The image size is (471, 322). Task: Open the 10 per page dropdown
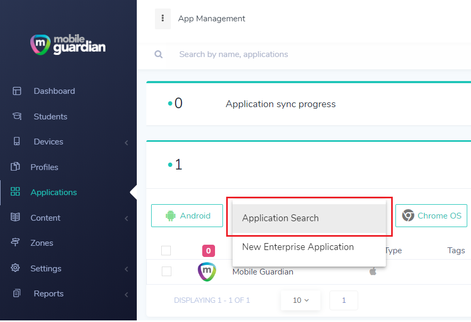pos(300,300)
